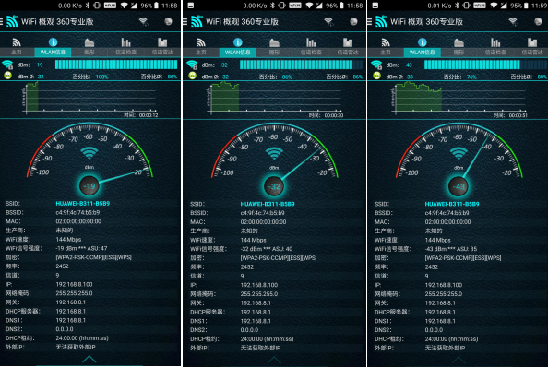The height and width of the screenshot is (367, 548).
Task: Tap image notification icon in right status bar
Action: [375, 6]
